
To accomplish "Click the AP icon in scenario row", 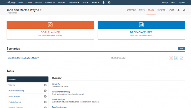I will click(x=182, y=58).
